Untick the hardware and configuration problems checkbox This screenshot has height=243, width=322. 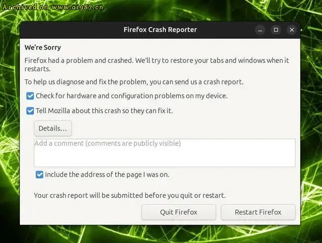[30, 96]
